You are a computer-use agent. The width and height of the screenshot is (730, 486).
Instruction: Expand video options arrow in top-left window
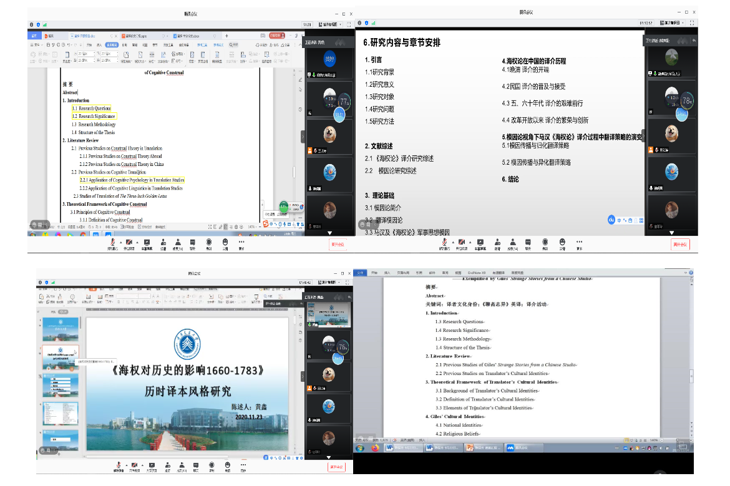click(x=137, y=243)
